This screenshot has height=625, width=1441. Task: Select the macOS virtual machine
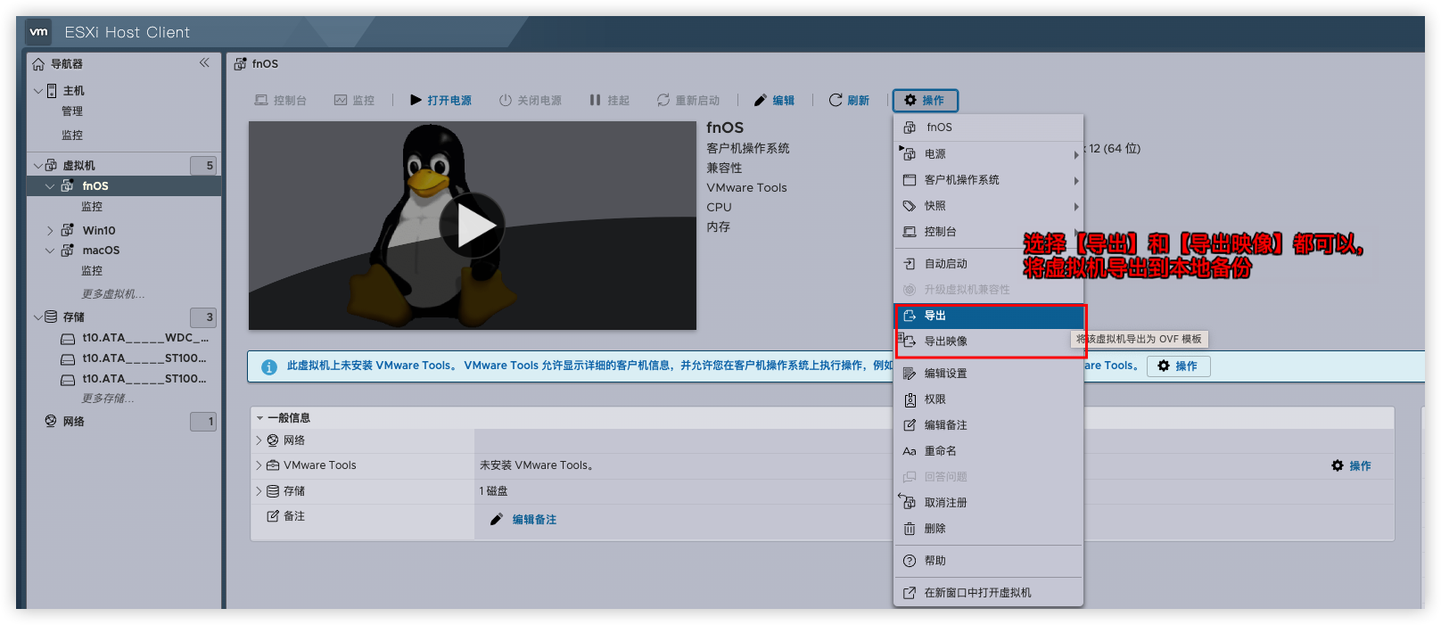pyautogui.click(x=101, y=251)
